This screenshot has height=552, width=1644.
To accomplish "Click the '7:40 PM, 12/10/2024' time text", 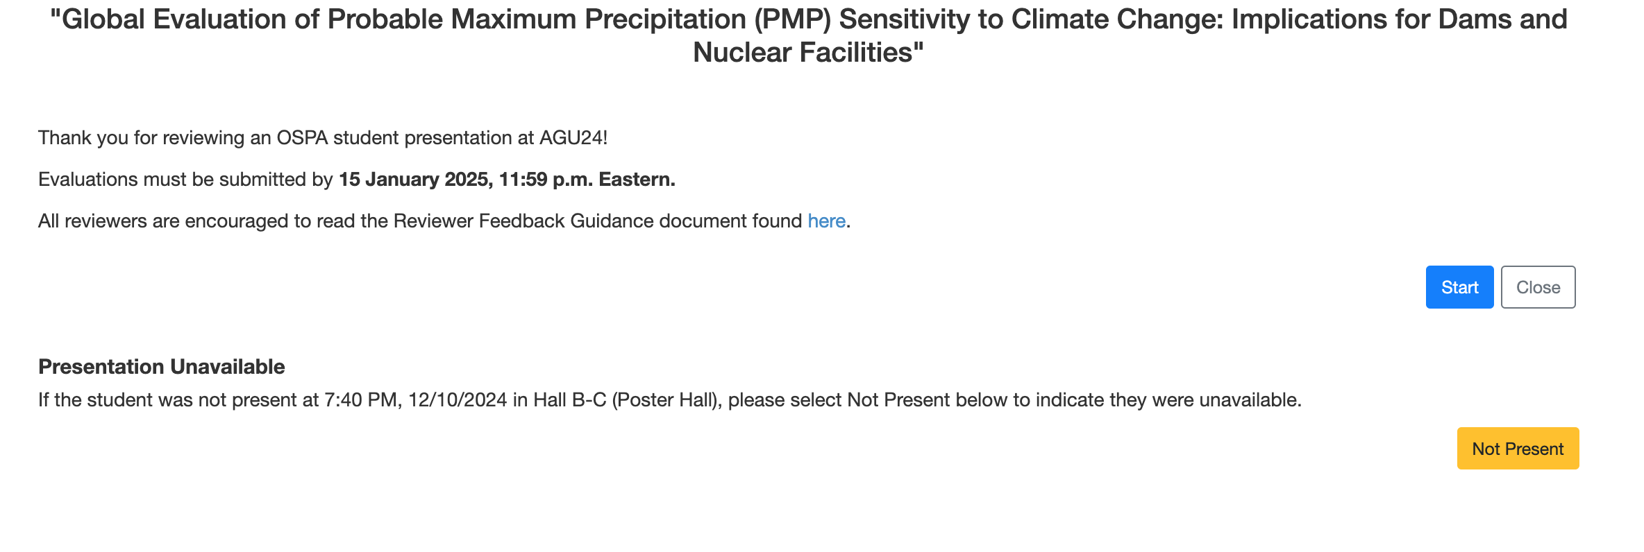I will (415, 400).
